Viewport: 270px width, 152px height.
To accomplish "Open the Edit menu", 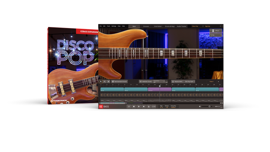I will coord(104,26).
